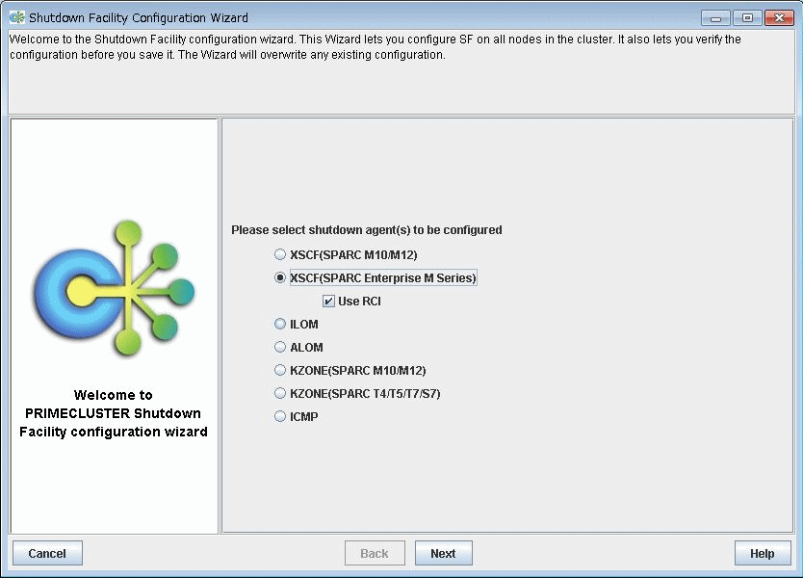The height and width of the screenshot is (578, 803).
Task: Minimize the wizard window
Action: [716, 18]
